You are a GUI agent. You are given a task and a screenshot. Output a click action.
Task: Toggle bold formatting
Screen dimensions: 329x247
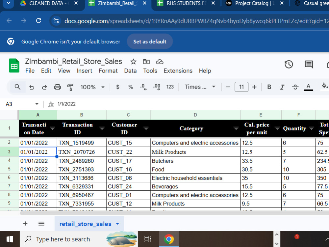(269, 87)
